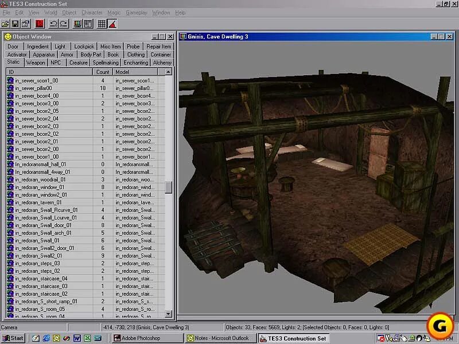The width and height of the screenshot is (459, 344).
Task: Open the Render Window via monitor icon
Action: click(x=77, y=24)
